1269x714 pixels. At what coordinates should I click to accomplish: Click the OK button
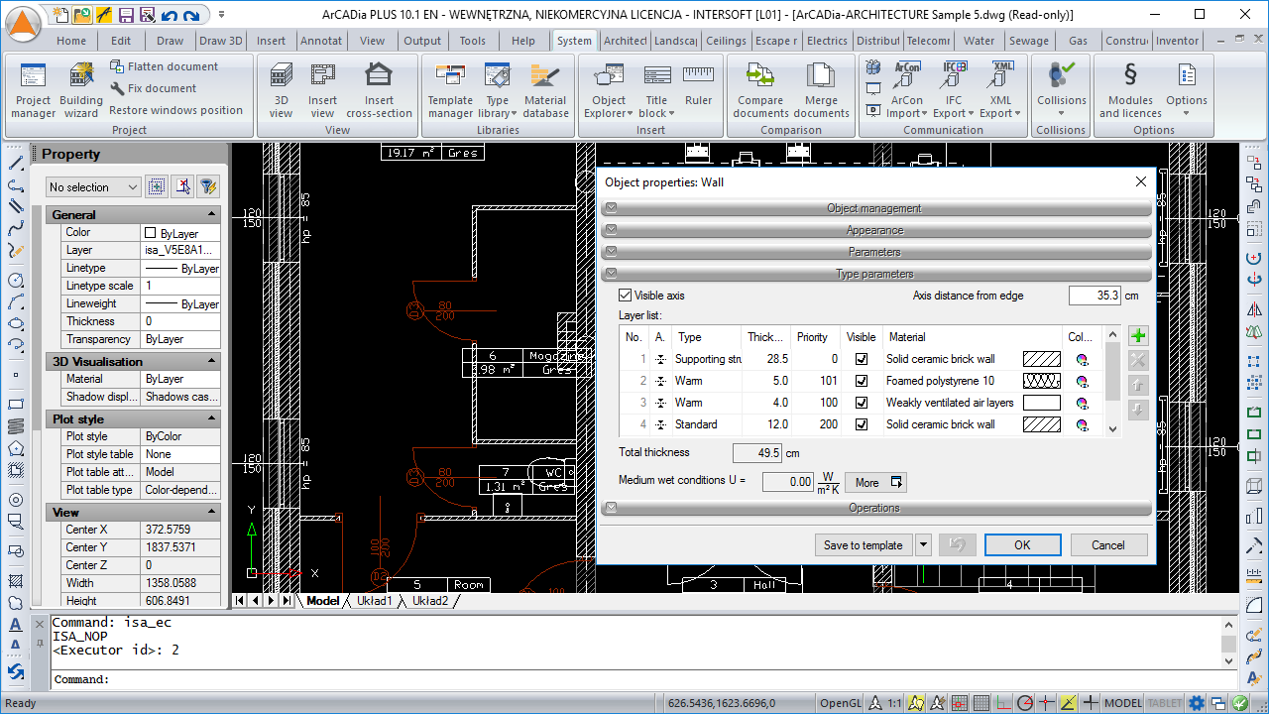click(x=1022, y=544)
